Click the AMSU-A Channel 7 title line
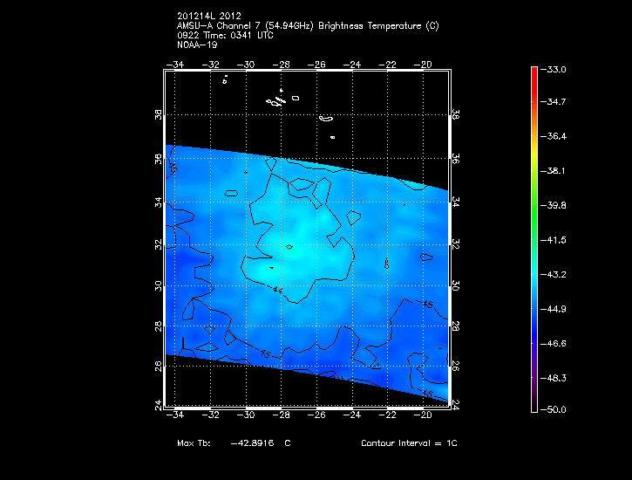 [307, 26]
